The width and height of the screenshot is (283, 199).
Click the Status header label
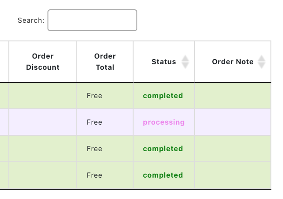tap(164, 62)
